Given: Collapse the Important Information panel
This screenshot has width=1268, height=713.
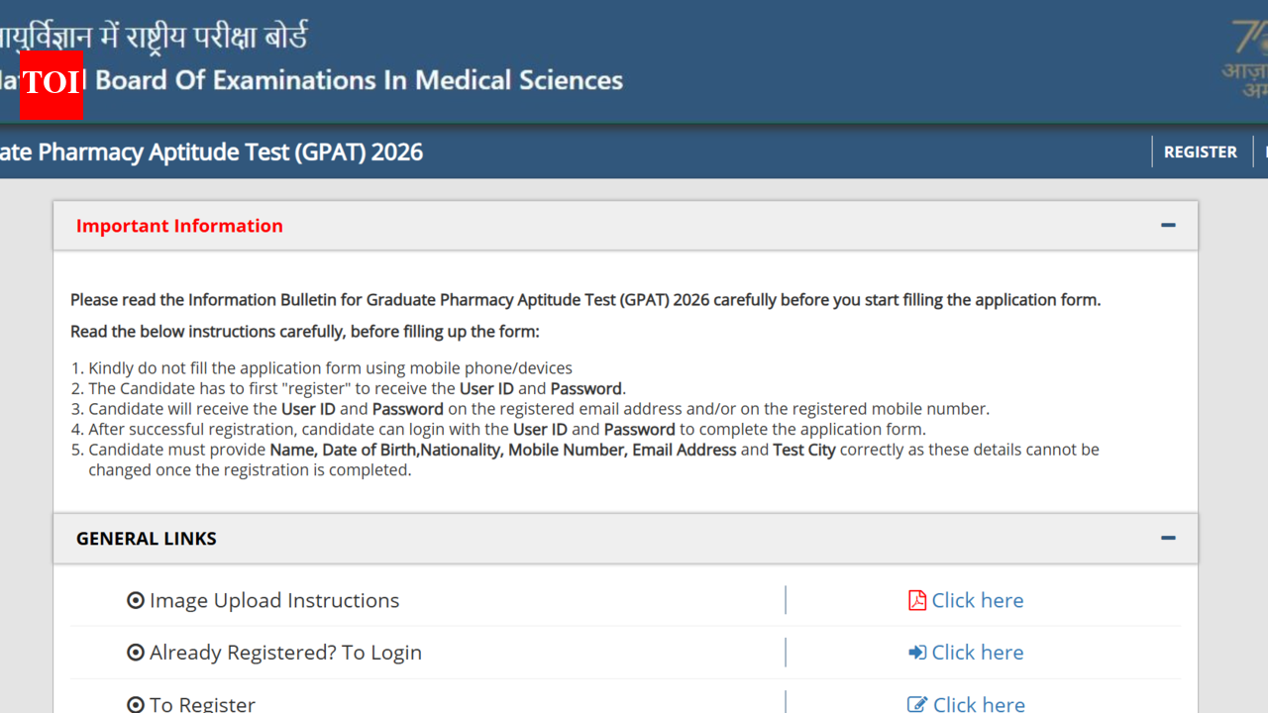Looking at the screenshot, I should [x=1168, y=225].
